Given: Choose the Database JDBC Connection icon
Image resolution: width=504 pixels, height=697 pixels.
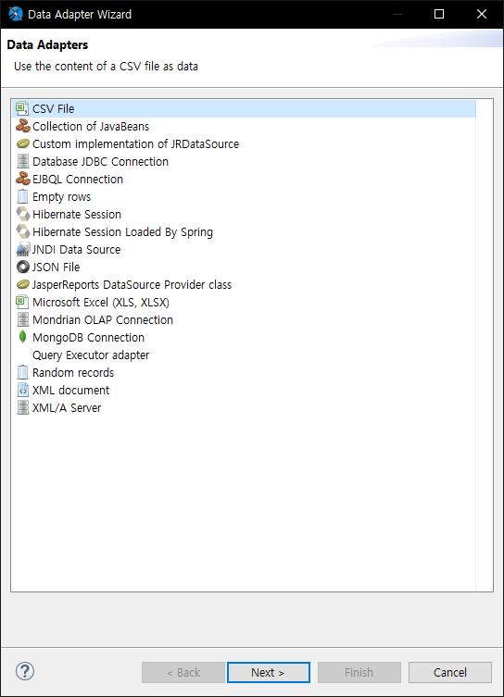Looking at the screenshot, I should point(22,161).
